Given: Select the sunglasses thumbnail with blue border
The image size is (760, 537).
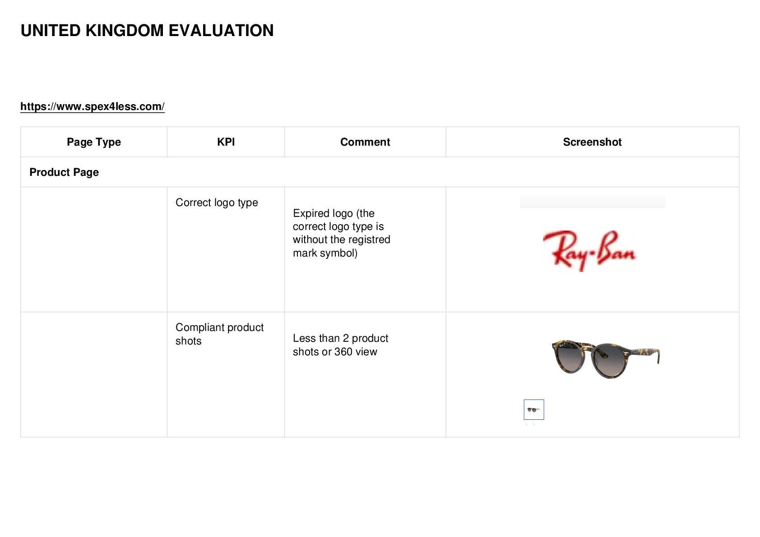Looking at the screenshot, I should [534, 409].
